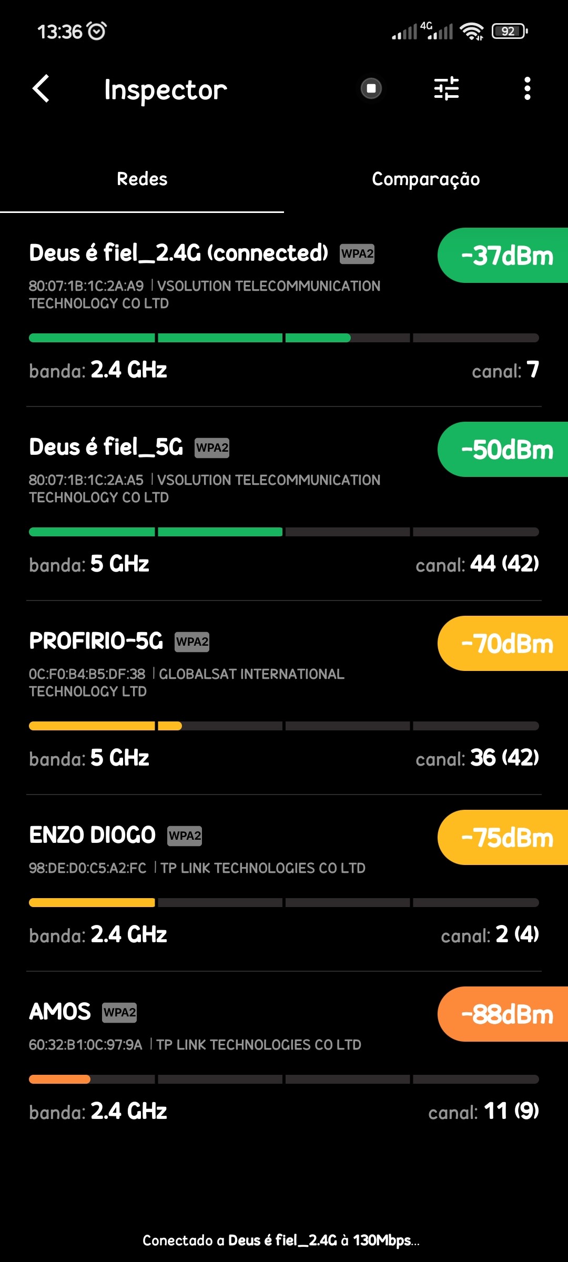Tap the -37dBm signal badge

point(506,256)
